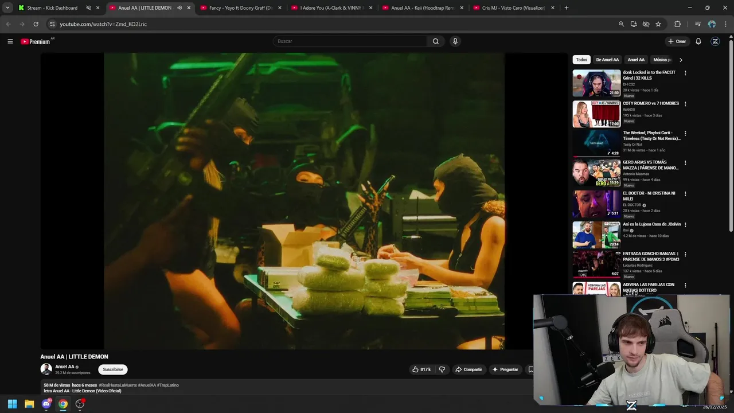Open more options for Lujosa Casa video
Image resolution: width=734 pixels, height=413 pixels.
point(685,225)
